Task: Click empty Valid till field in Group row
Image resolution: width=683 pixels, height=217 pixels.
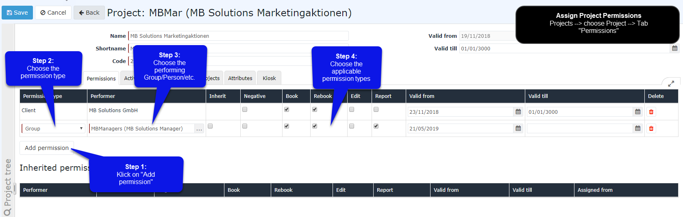Action: (580, 128)
